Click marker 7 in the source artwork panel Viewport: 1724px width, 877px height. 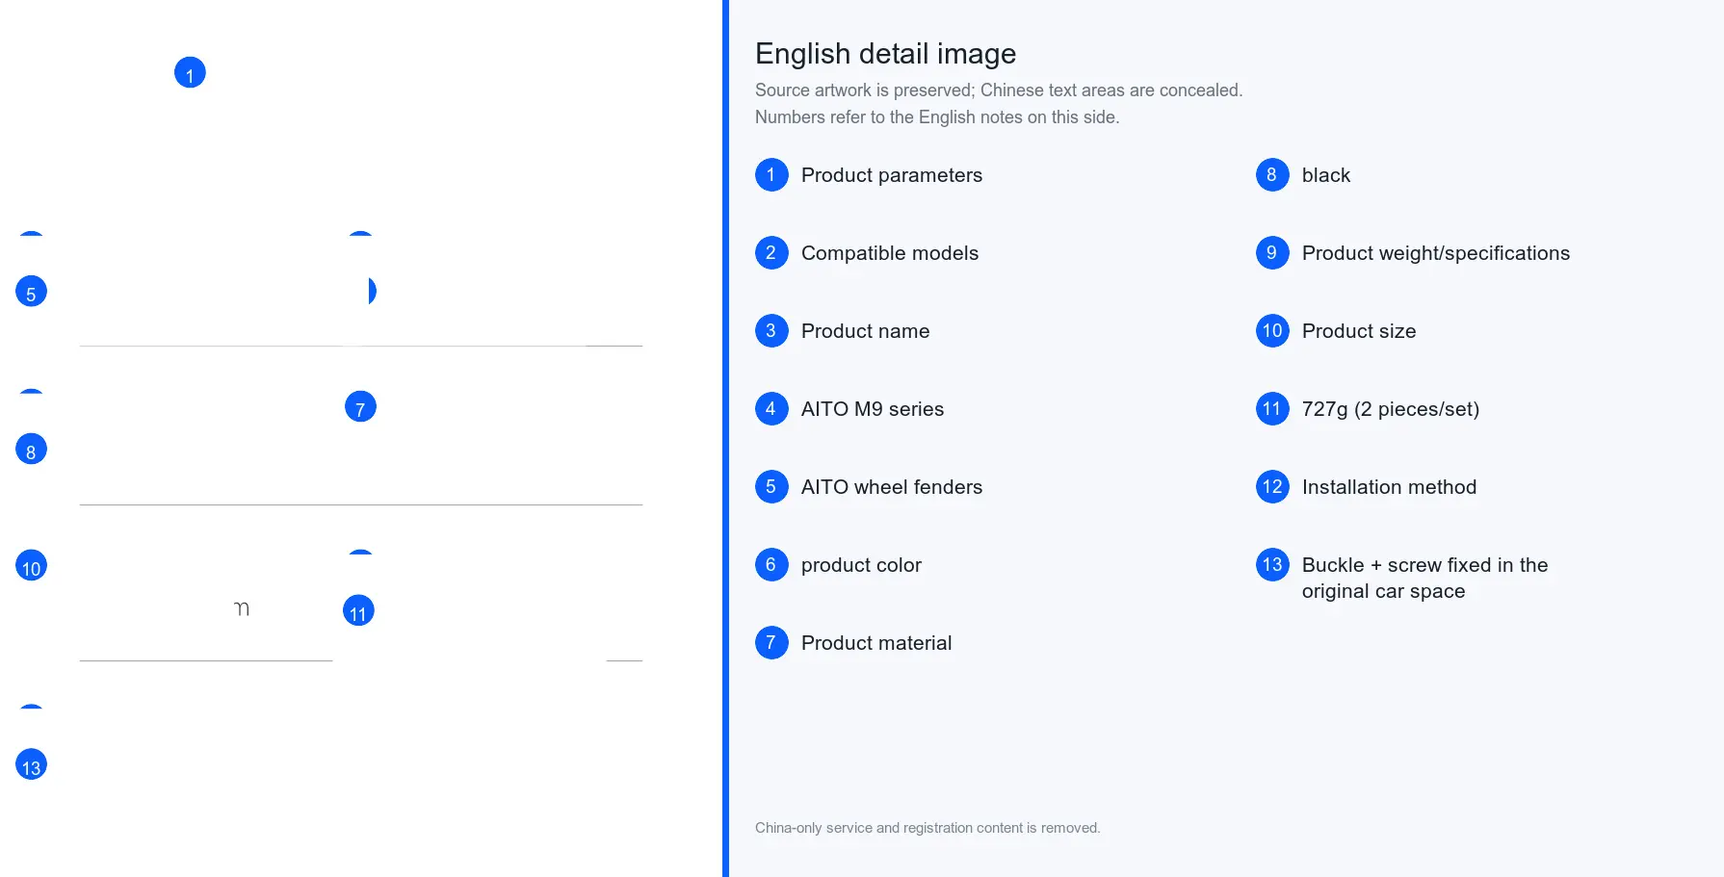tap(360, 406)
